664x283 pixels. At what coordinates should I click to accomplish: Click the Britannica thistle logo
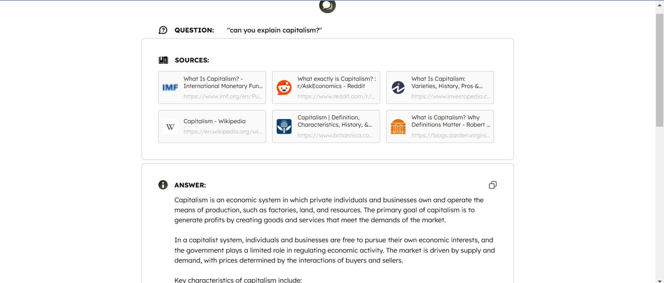click(284, 126)
